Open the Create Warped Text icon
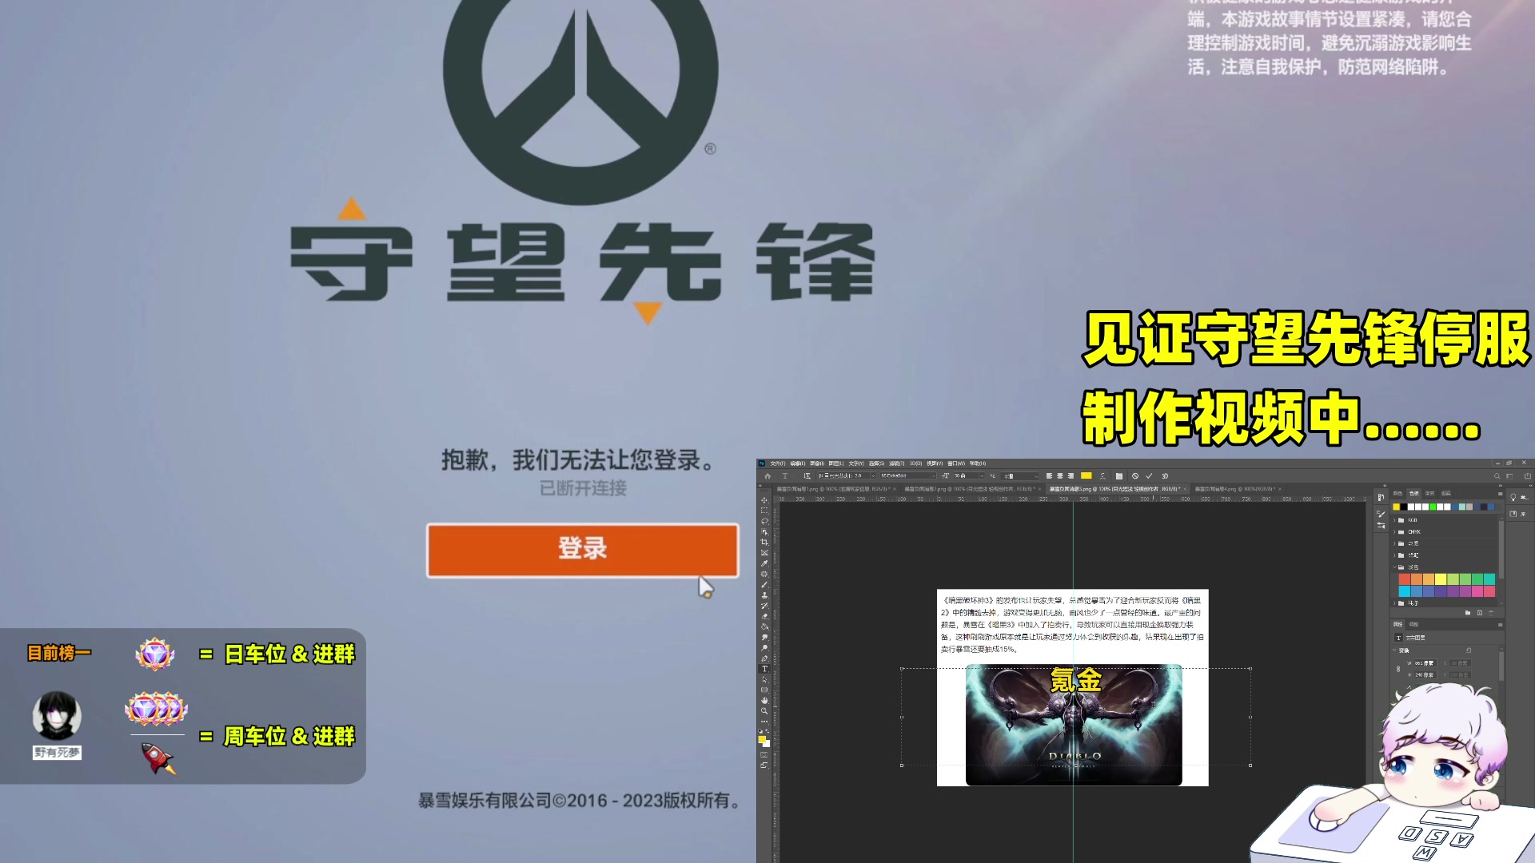Viewport: 1535px width, 863px height. (1102, 476)
